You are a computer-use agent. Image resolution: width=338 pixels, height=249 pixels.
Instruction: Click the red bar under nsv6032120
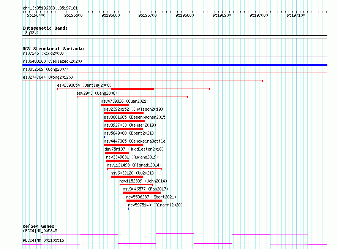[127, 177]
